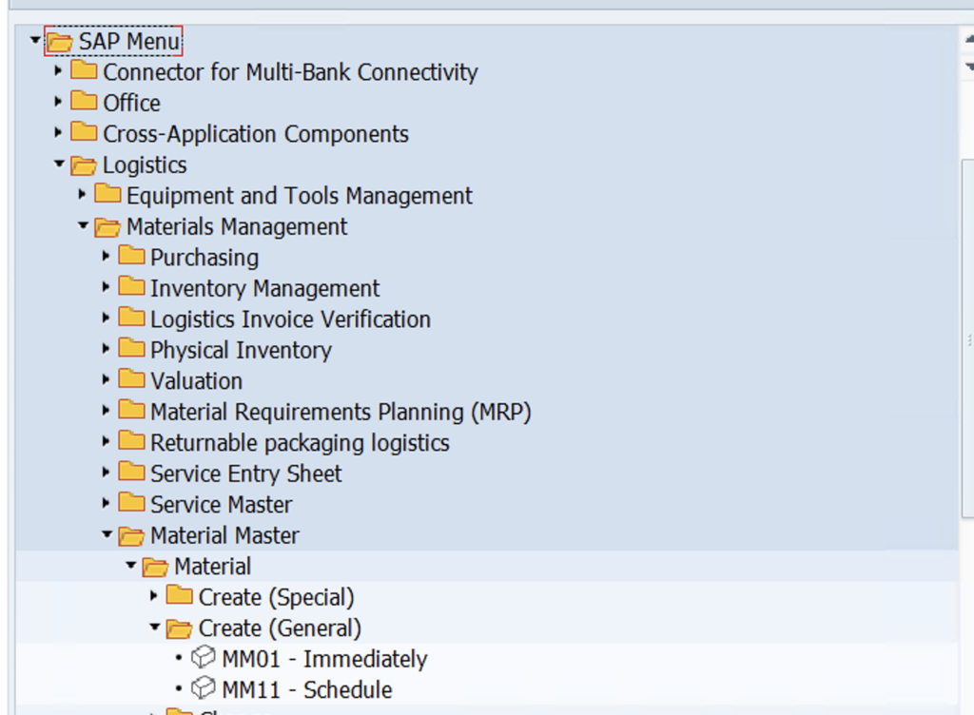Click Logistics Invoice Verification folder icon

pyautogui.click(x=131, y=318)
